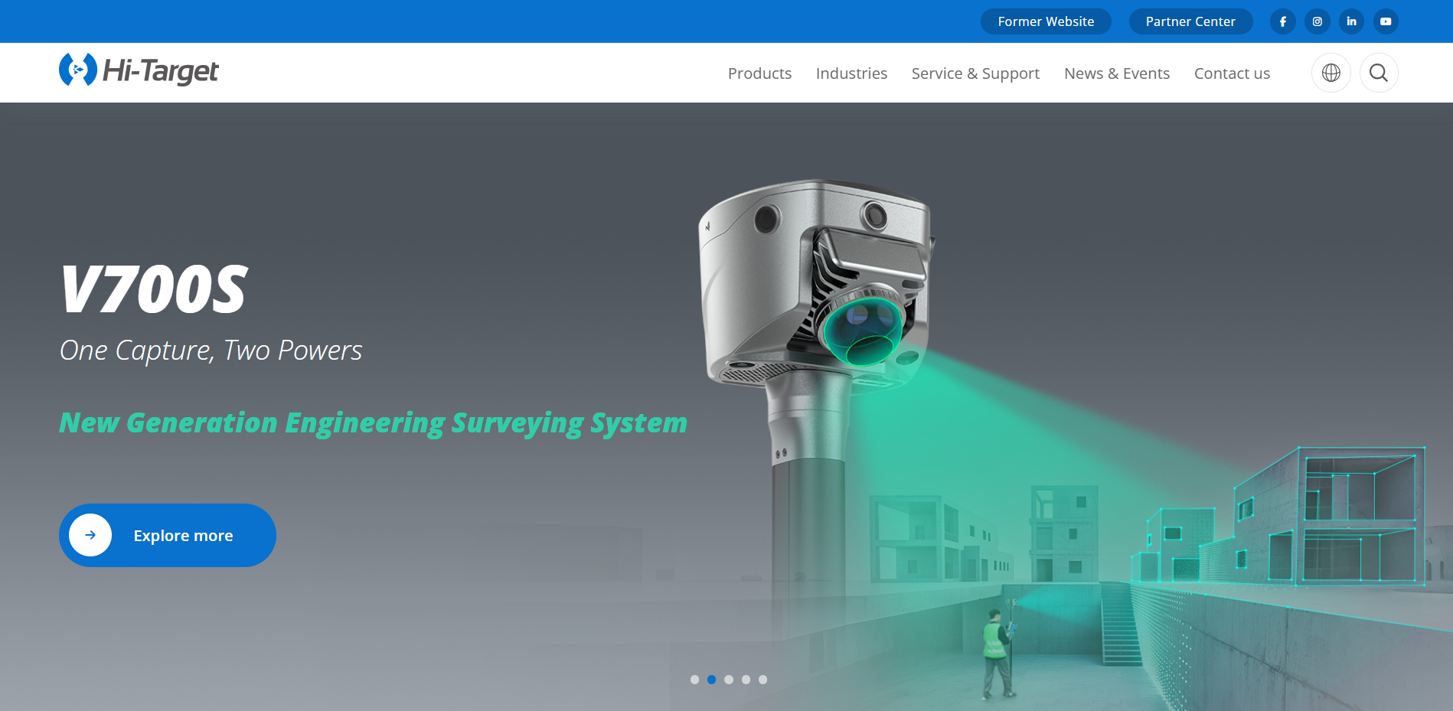Open the LinkedIn social icon
Image resolution: width=1453 pixels, height=711 pixels.
pos(1351,21)
